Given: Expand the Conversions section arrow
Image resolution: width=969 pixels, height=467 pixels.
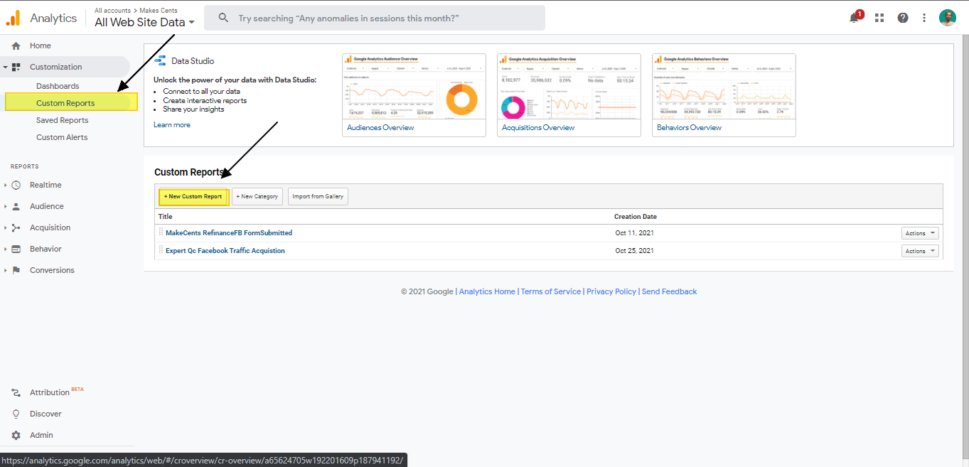Looking at the screenshot, I should pyautogui.click(x=6, y=270).
